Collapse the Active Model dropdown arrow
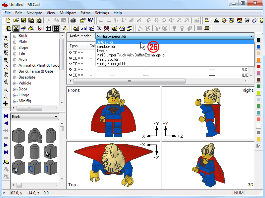 coord(251,36)
